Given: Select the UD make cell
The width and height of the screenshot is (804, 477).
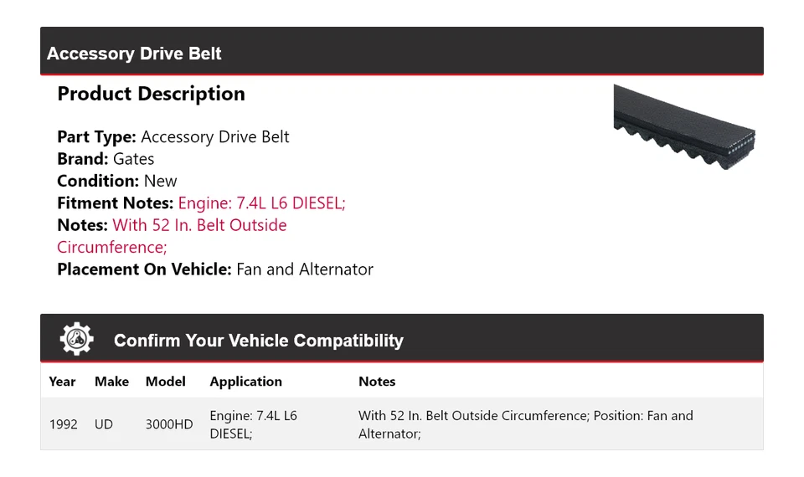Looking at the screenshot, I should coord(103,424).
